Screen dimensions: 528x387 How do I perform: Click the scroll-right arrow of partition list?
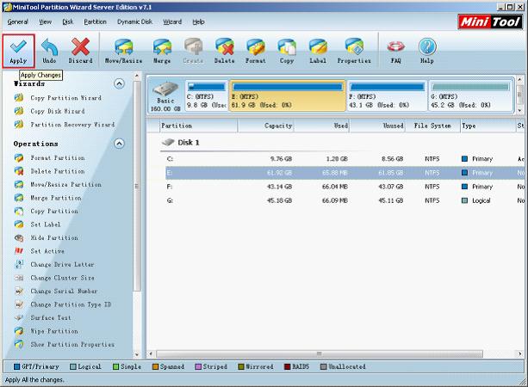tap(520, 353)
